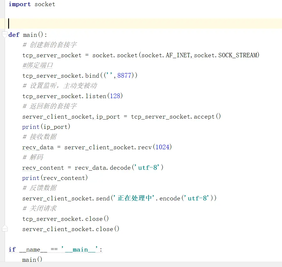
Task: Click the comment '# 接收数据'
Action: 40,137
